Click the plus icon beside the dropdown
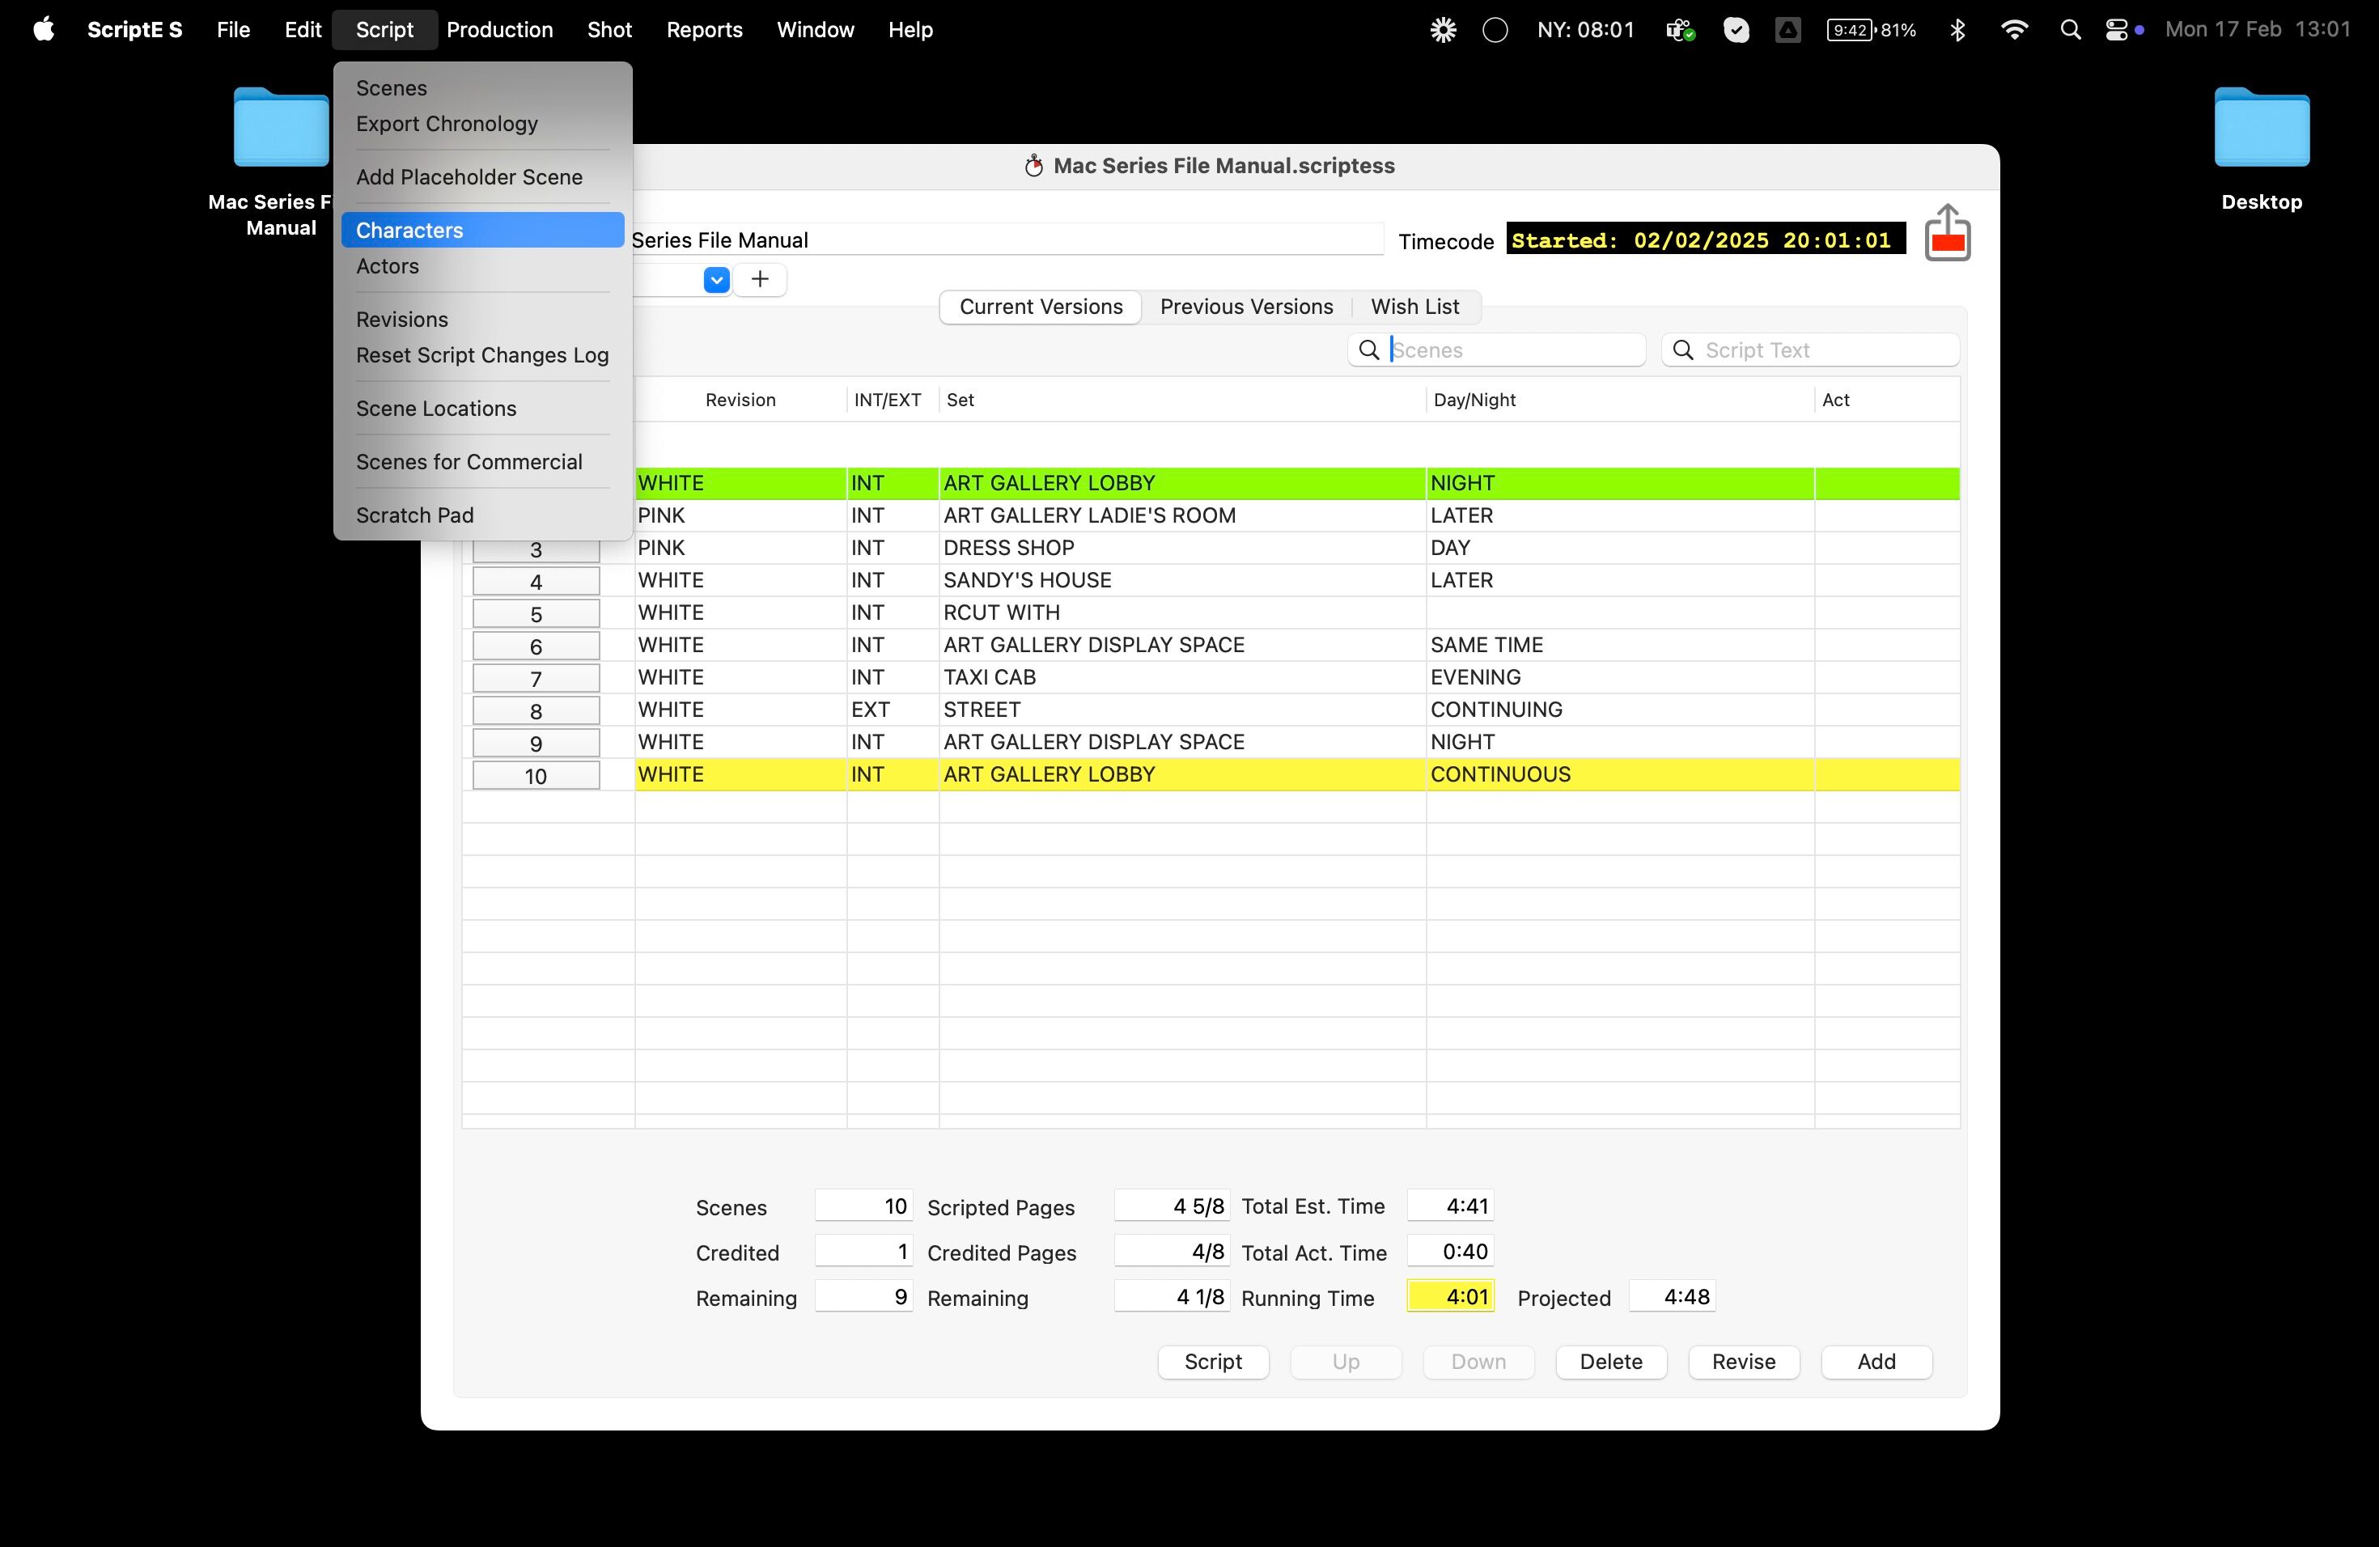This screenshot has width=2379, height=1547. click(x=760, y=280)
